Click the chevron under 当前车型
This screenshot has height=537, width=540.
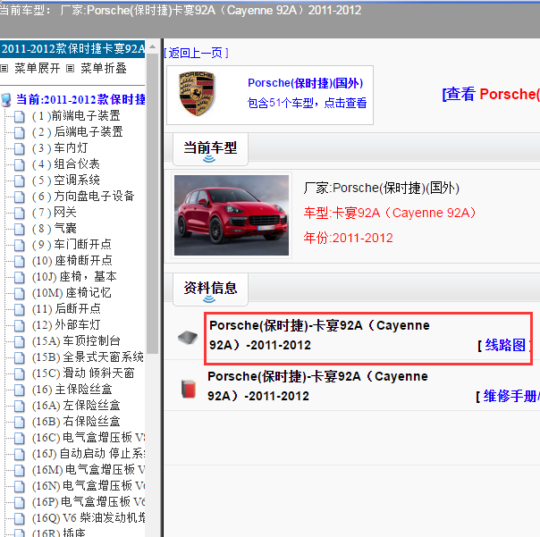pos(209,159)
